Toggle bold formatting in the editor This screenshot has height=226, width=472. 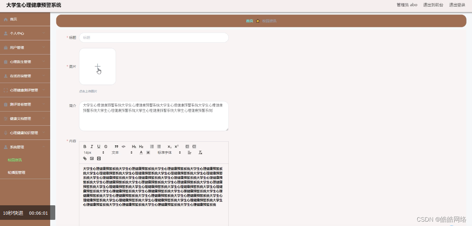85,146
